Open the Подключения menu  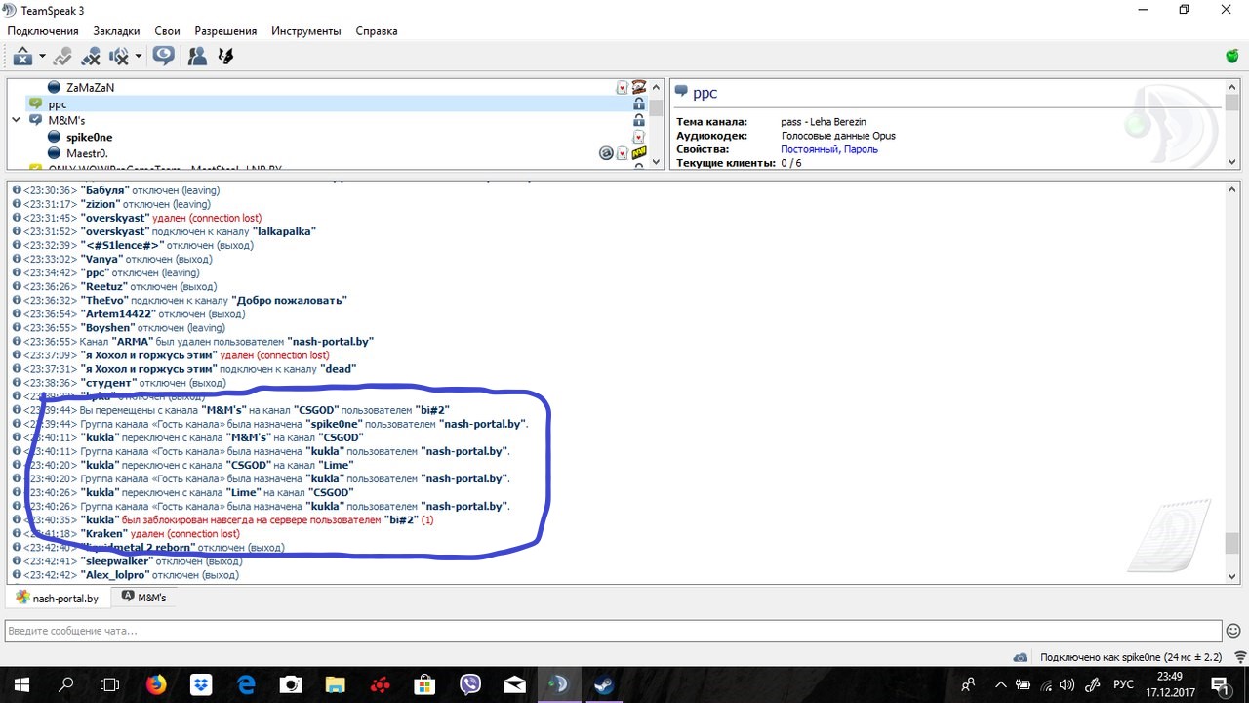[x=43, y=31]
